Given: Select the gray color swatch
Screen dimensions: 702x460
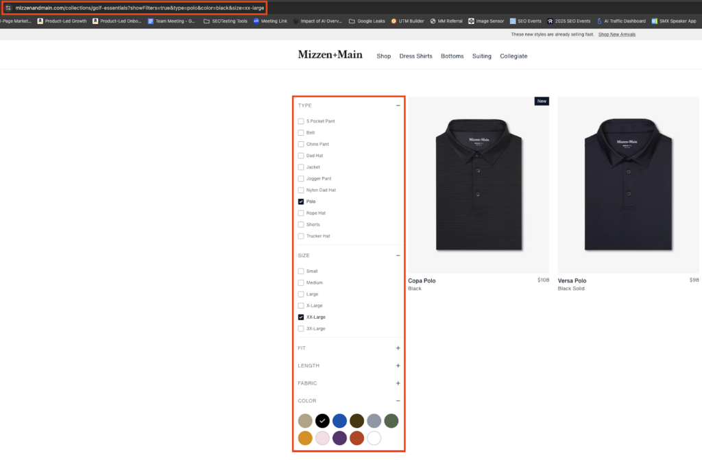Looking at the screenshot, I should [374, 421].
